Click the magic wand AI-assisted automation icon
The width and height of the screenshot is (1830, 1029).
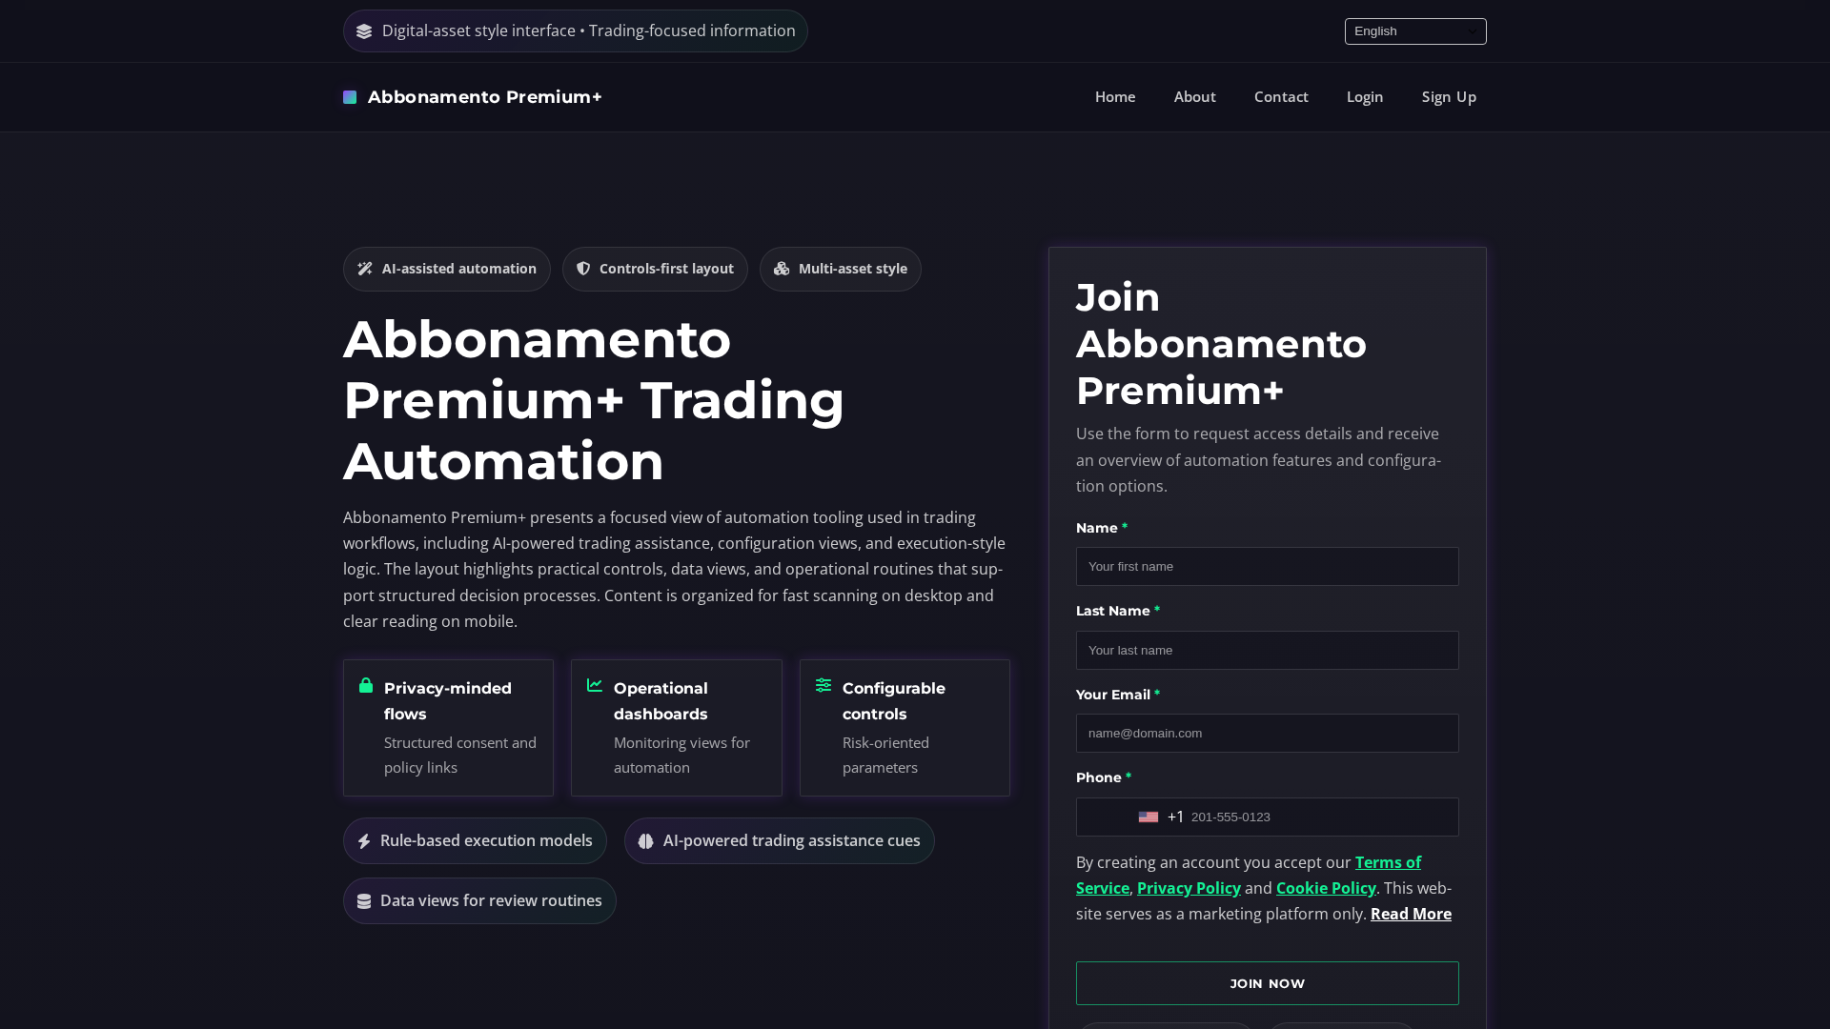365,269
